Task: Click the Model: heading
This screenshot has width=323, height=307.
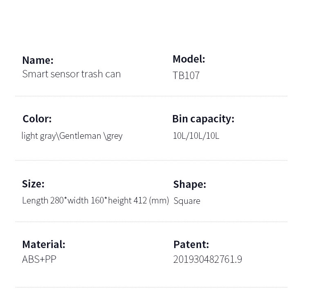Action: coord(189,59)
